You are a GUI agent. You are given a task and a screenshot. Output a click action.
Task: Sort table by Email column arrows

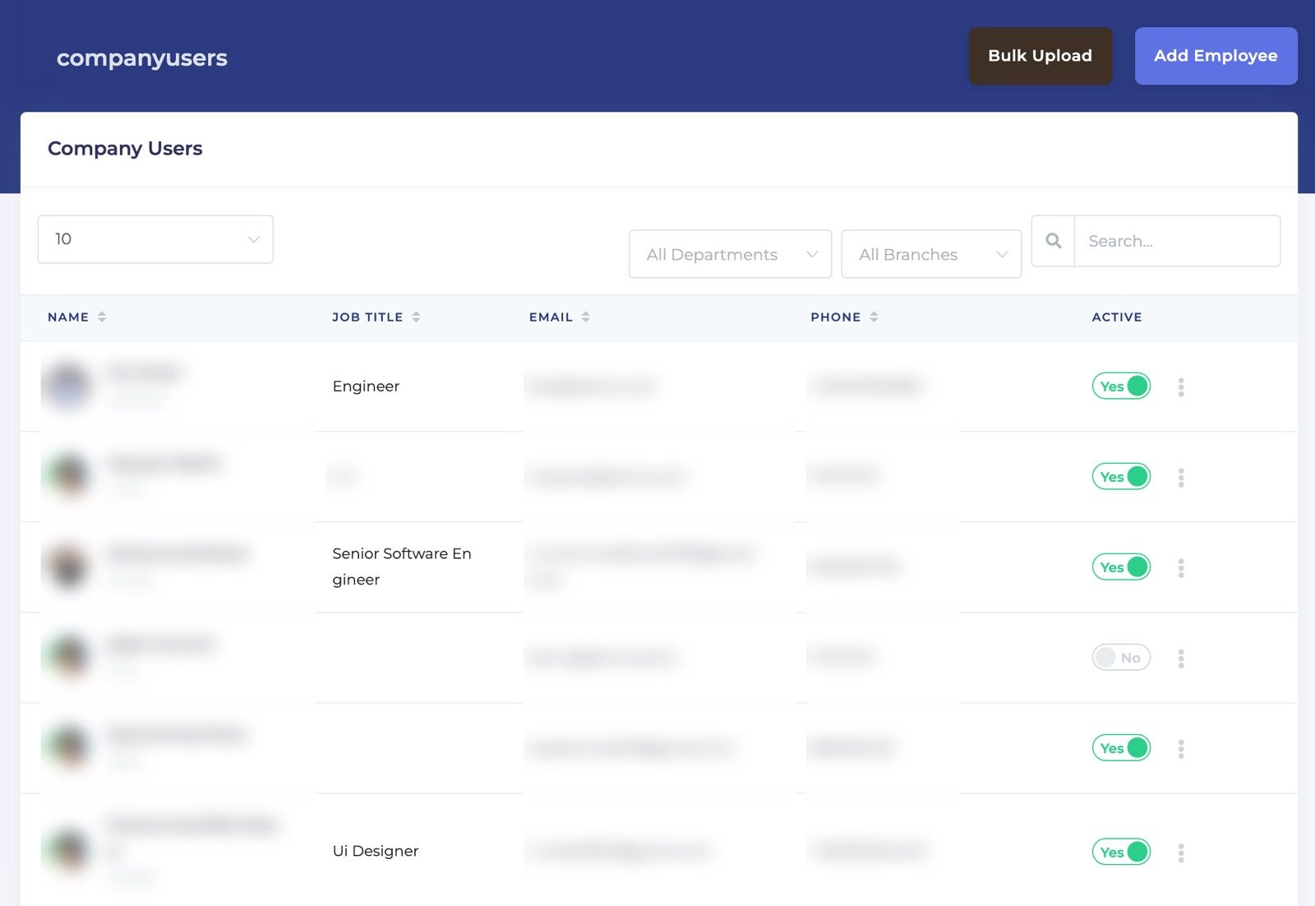[x=585, y=317]
